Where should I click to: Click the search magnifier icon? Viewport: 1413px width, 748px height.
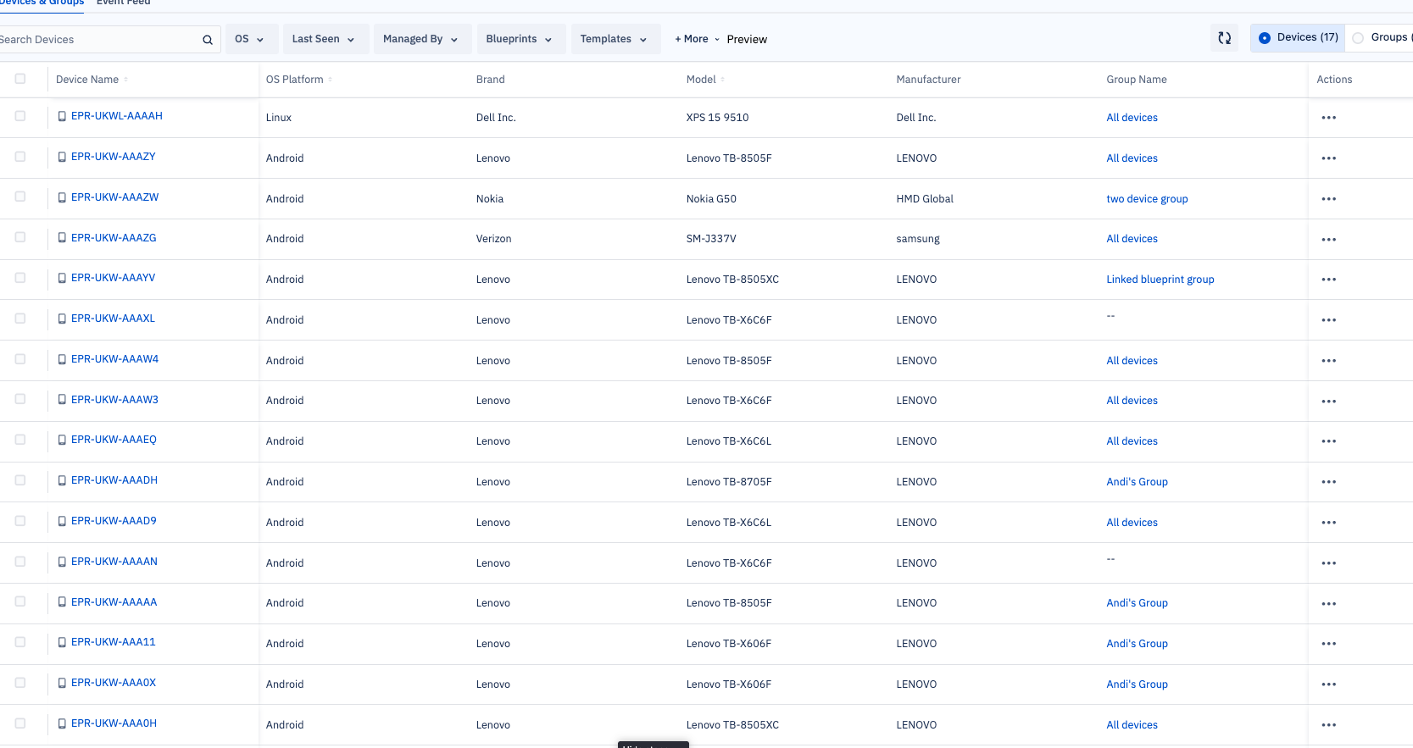pos(208,40)
